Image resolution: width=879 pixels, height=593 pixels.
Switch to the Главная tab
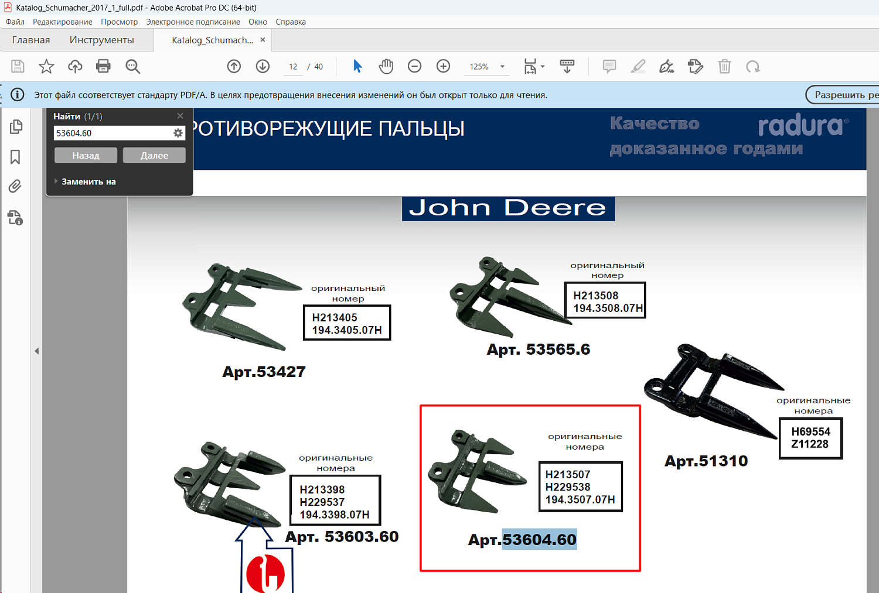click(31, 40)
